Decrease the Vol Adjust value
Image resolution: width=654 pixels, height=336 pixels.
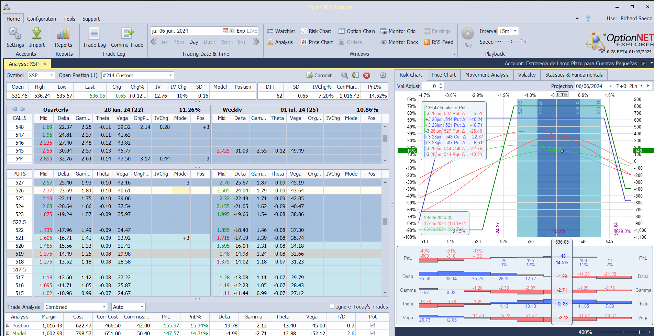pos(441,88)
